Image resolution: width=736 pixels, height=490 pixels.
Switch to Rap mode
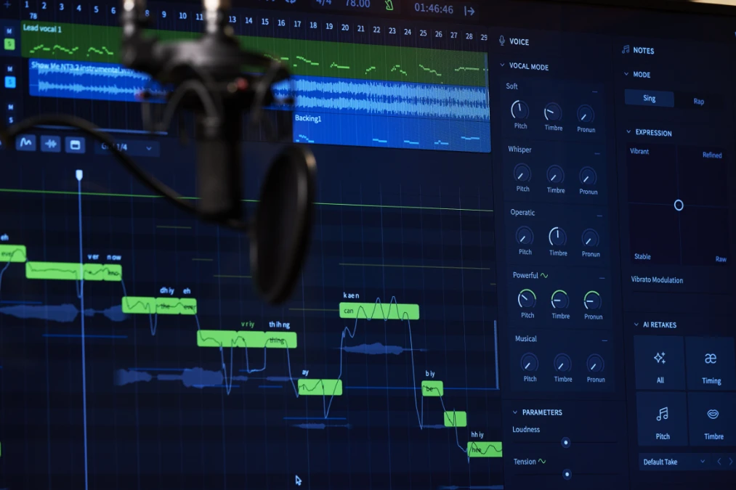698,101
